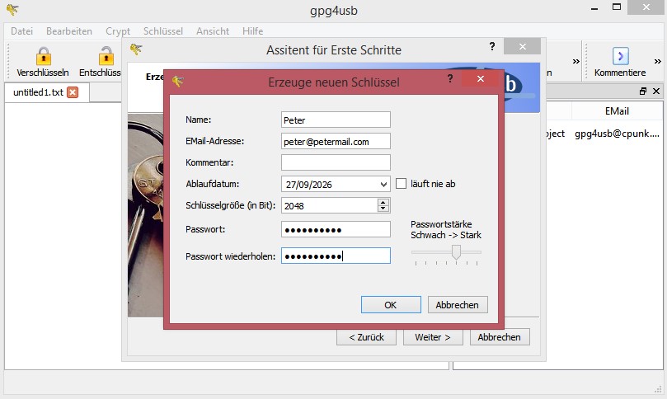
Task: Undock the key list panel with float icon
Action: pos(643,92)
